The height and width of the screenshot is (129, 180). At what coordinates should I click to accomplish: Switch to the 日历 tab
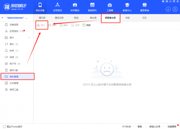point(145,18)
